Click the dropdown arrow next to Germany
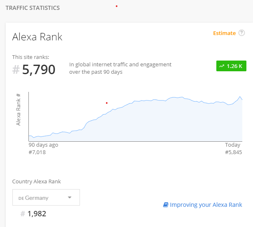Screen dimensions: 253x227 click(x=70, y=198)
